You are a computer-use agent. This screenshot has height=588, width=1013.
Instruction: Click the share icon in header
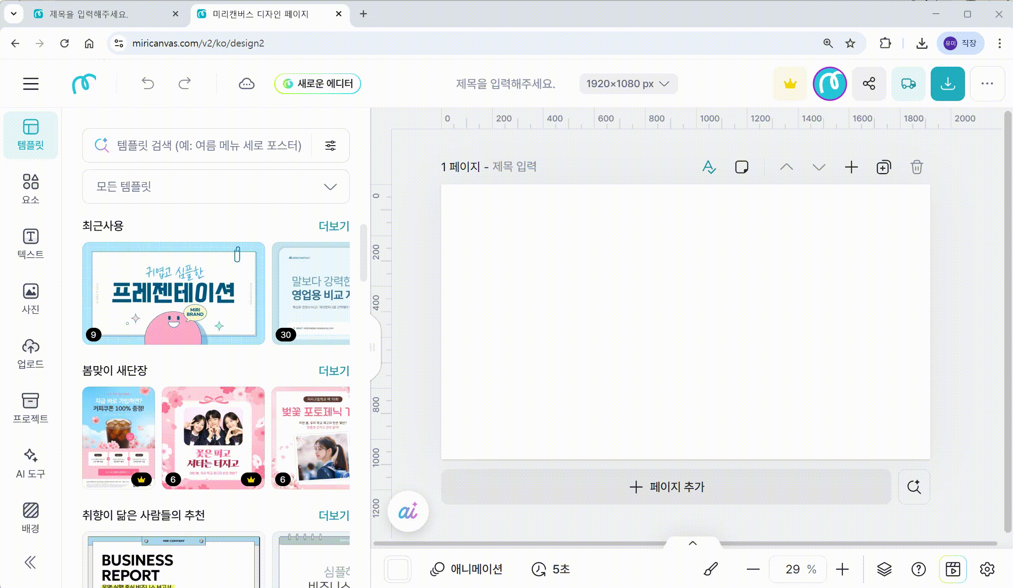(x=869, y=84)
